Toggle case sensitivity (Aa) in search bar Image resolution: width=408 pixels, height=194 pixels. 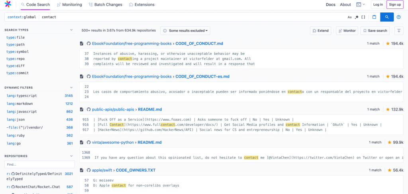[349, 17]
